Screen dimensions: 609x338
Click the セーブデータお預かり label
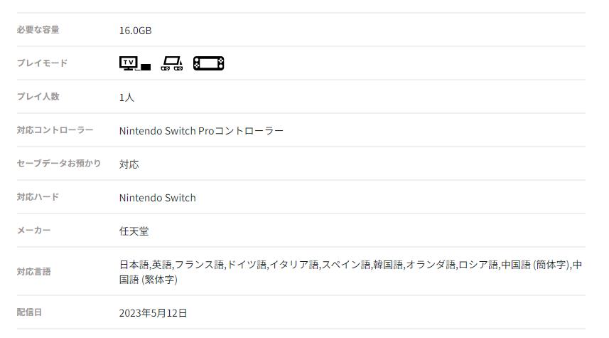coord(59,164)
